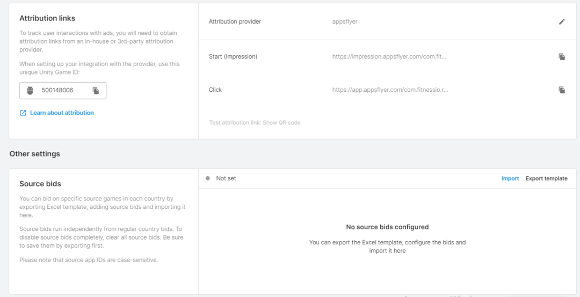
Task: Click the grey Not set status dot
Action: (x=208, y=178)
